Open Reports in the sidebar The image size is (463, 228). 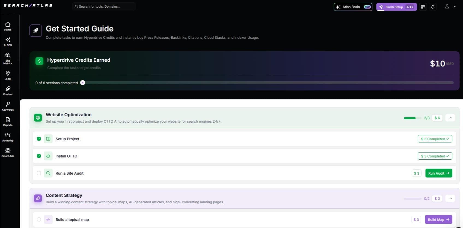(8, 122)
